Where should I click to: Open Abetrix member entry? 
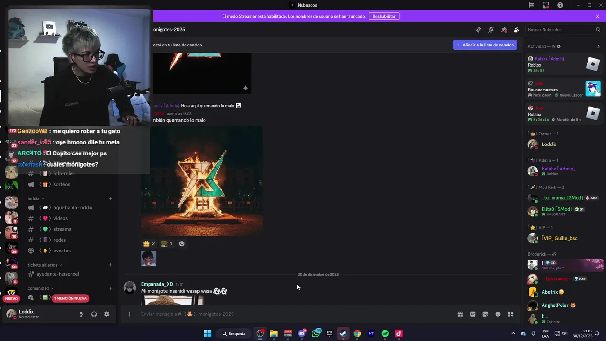pos(563,292)
